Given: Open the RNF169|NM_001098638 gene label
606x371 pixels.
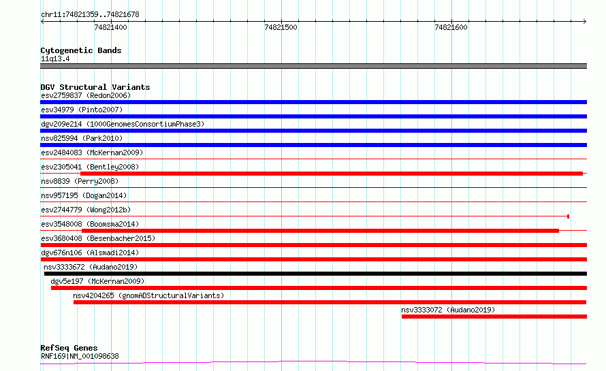Looking at the screenshot, I should click(80, 356).
